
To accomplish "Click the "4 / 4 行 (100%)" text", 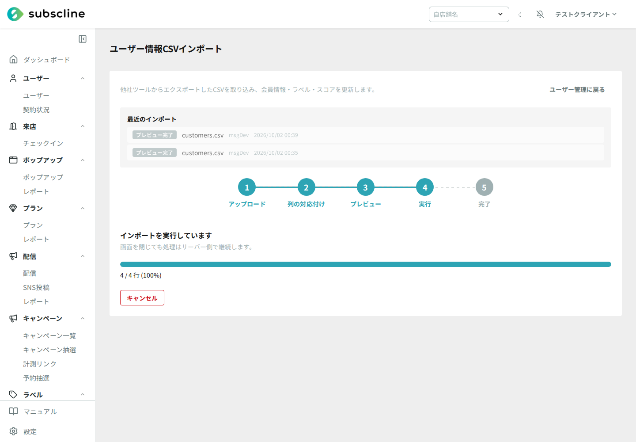I will coord(141,275).
